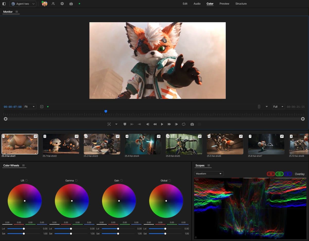Open the Monitor panel hamburger menu

click(17, 12)
